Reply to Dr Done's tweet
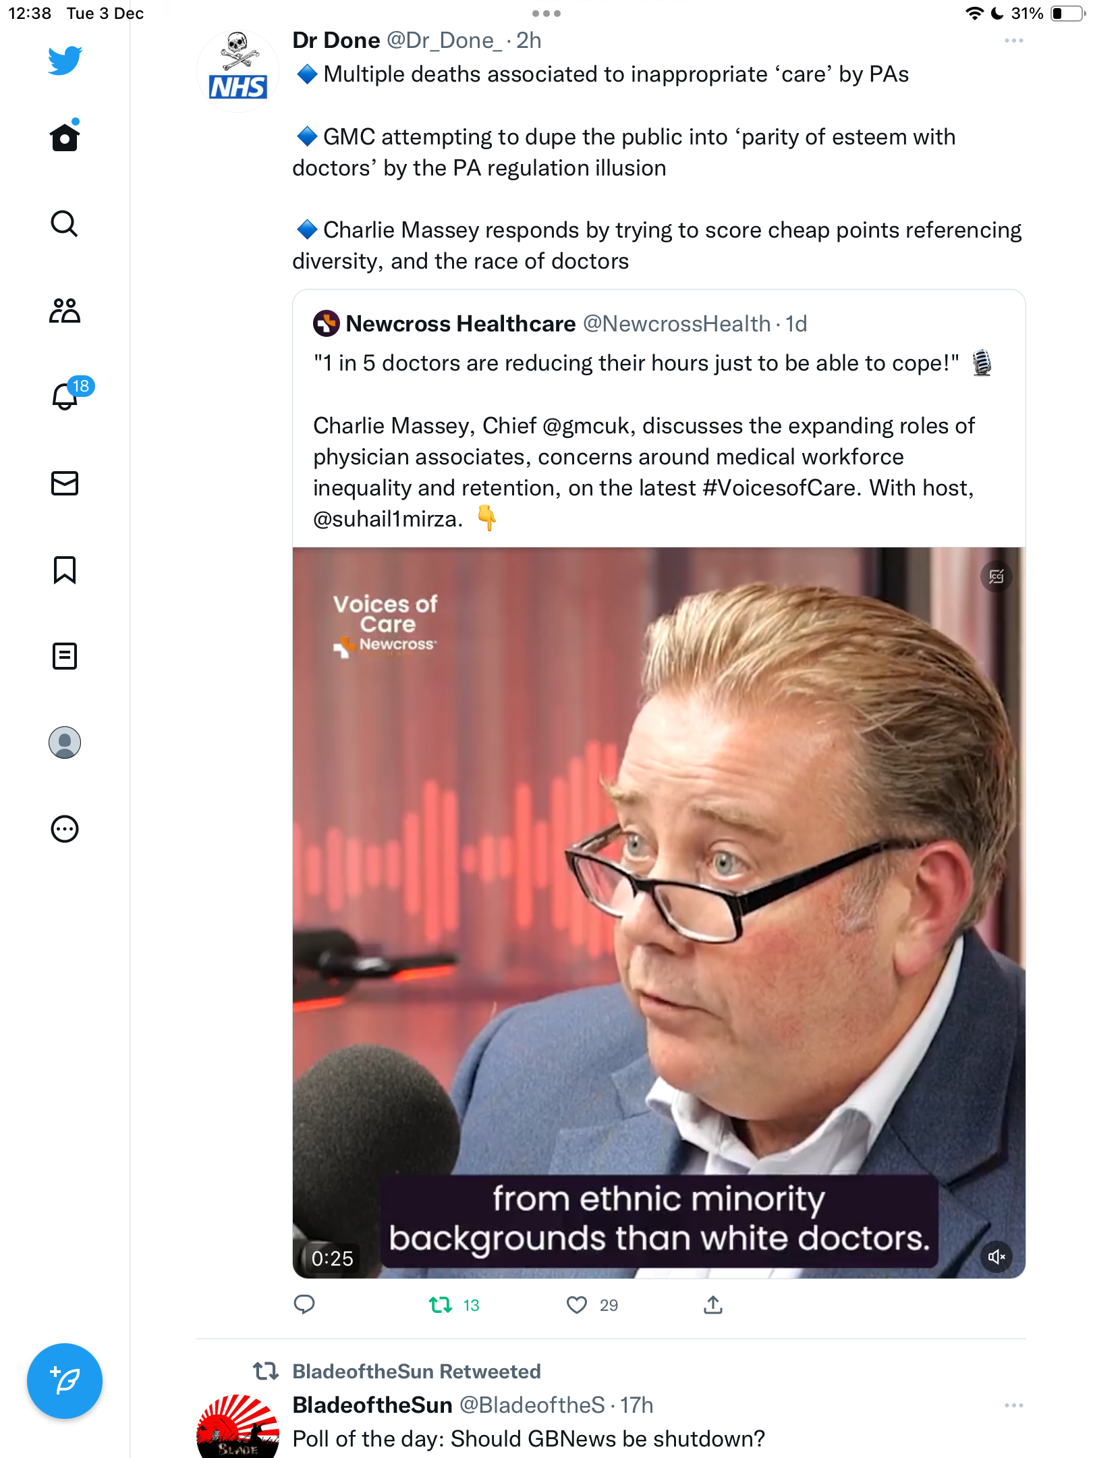1093x1458 pixels. point(304,1305)
